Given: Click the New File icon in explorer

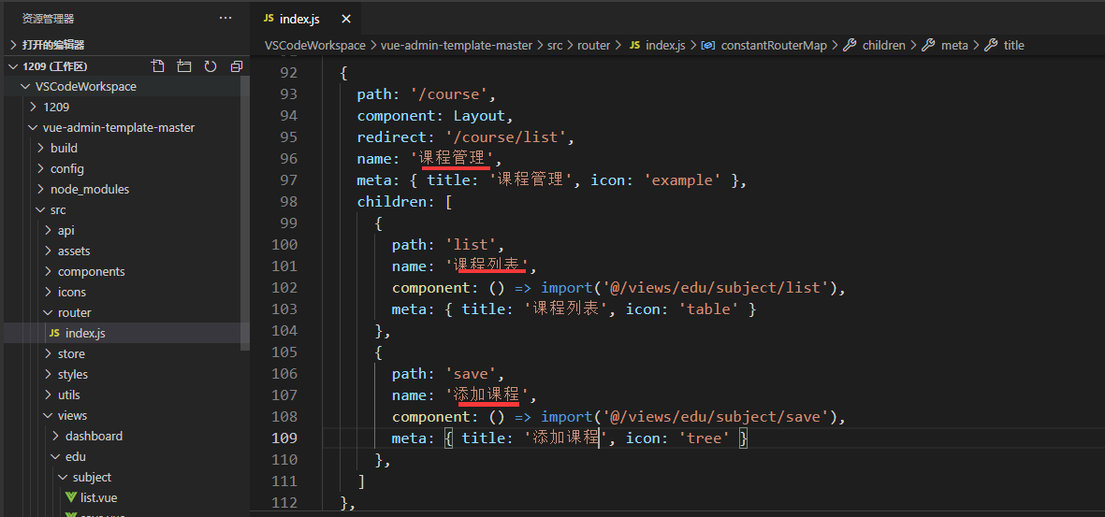Looking at the screenshot, I should point(158,66).
